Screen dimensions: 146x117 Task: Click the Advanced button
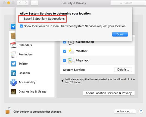(125, 111)
